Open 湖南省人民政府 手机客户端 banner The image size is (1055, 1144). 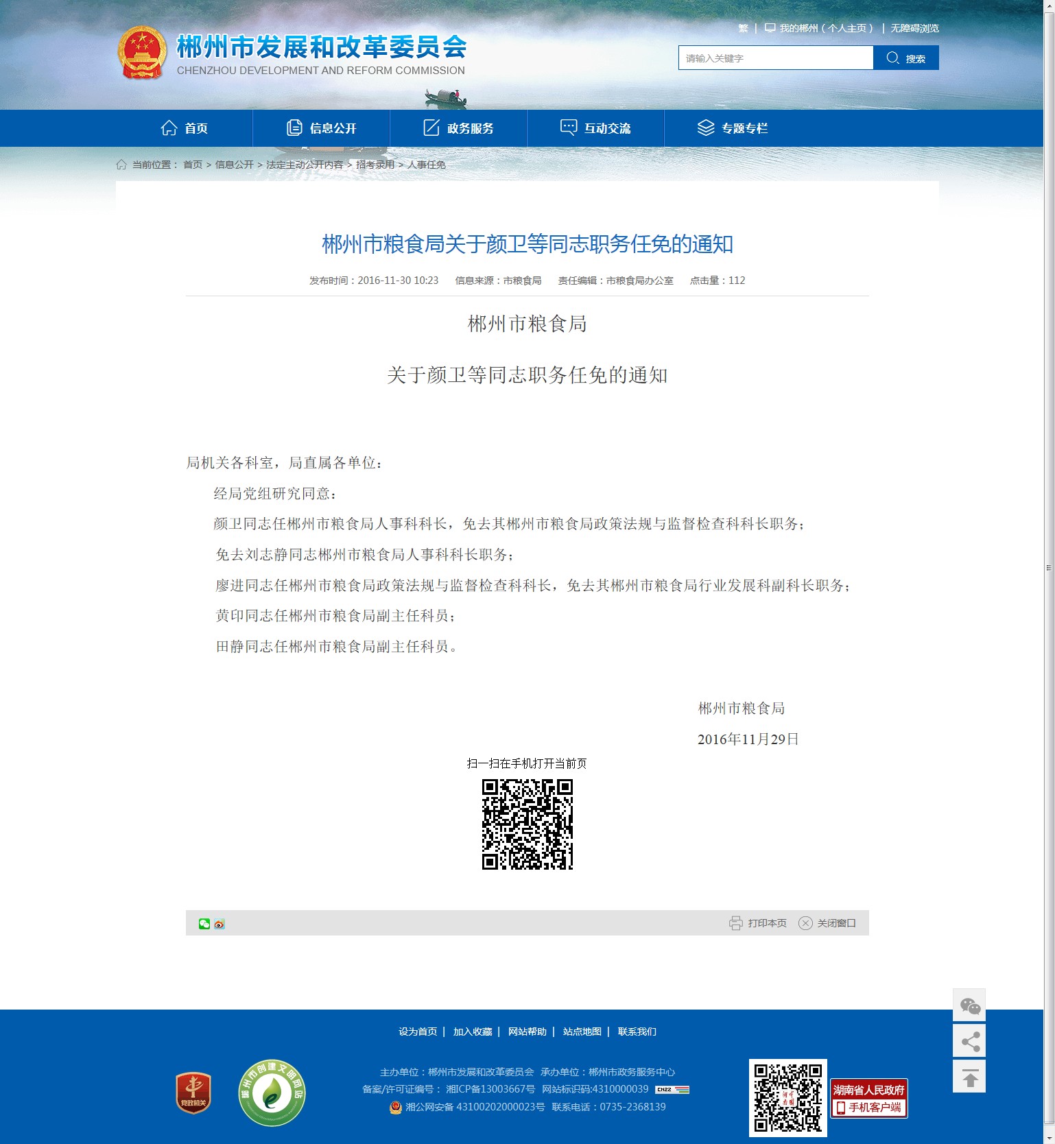(869, 1098)
